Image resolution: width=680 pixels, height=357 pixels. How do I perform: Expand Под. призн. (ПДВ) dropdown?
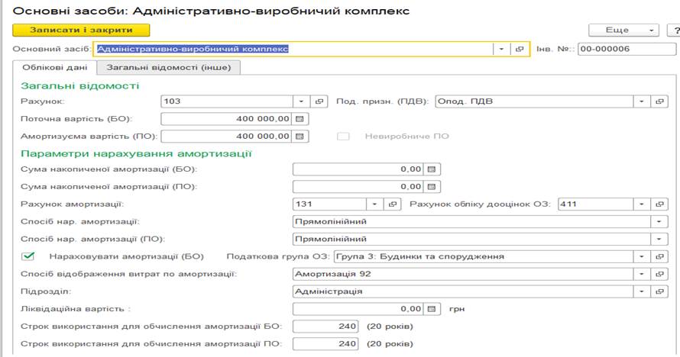pyautogui.click(x=641, y=101)
